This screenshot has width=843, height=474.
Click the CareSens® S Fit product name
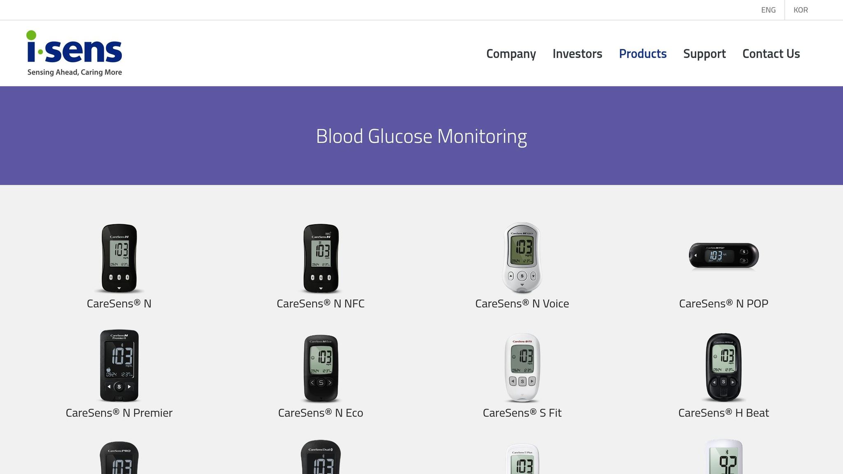tap(522, 413)
